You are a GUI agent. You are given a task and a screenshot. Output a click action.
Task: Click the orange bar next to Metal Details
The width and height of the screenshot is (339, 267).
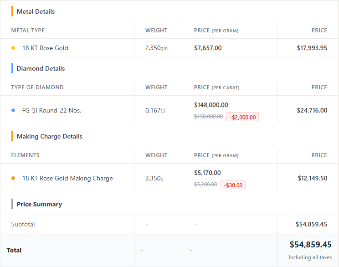coord(12,11)
